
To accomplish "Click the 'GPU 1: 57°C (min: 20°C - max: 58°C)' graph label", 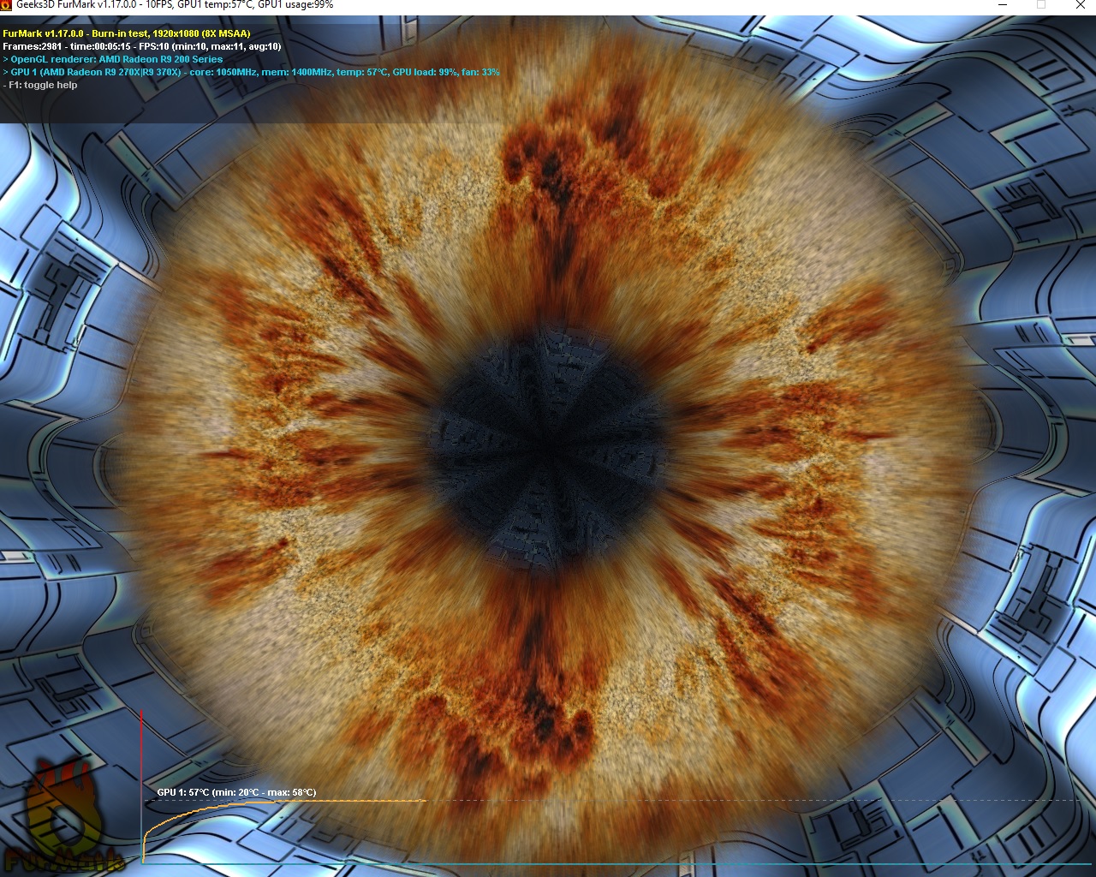I will (236, 792).
